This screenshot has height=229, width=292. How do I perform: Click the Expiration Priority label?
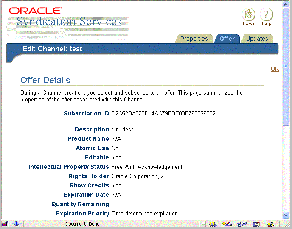pos(82,213)
